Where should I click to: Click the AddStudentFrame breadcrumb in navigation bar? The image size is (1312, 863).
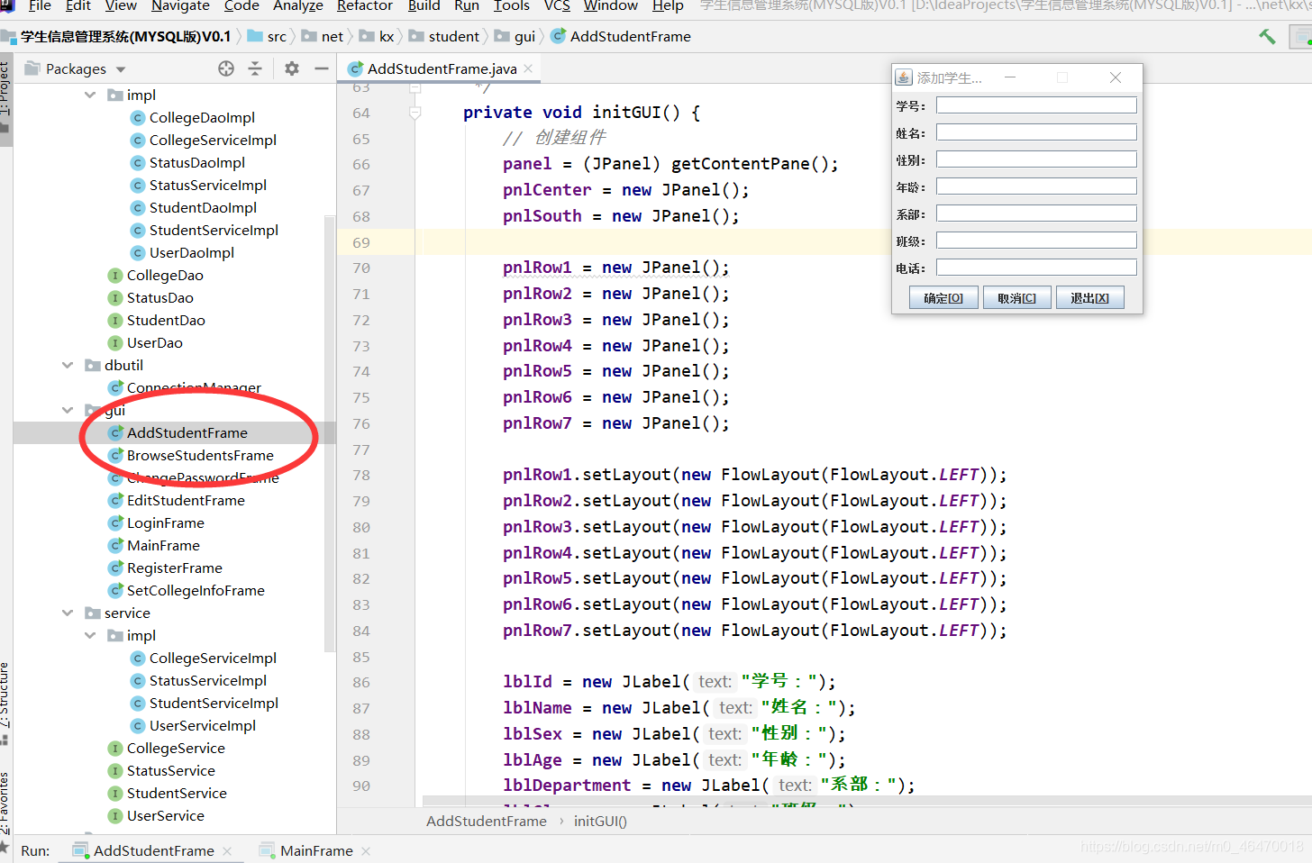[621, 36]
